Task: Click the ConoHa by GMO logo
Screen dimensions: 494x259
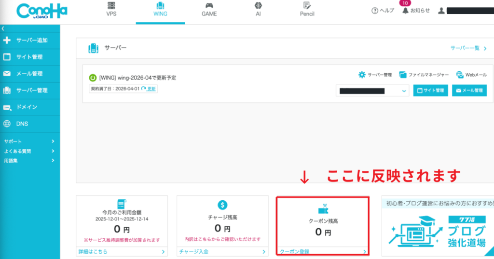Action: 42,12
